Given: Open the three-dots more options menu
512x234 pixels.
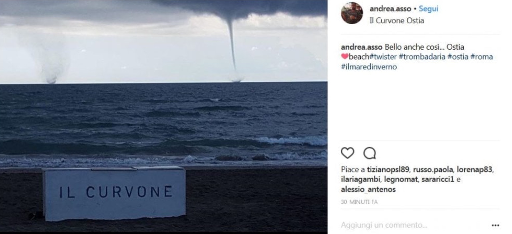Looking at the screenshot, I should [495, 225].
